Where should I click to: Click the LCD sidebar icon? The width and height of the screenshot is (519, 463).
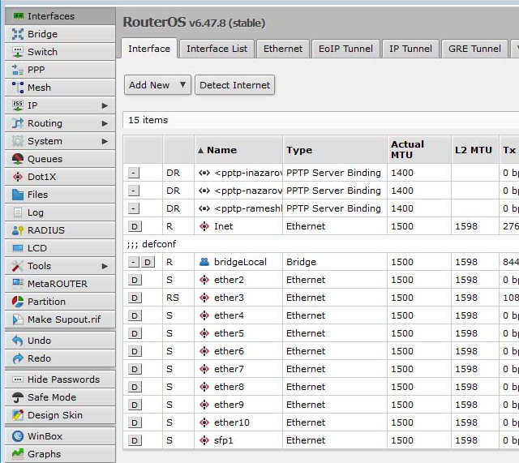point(18,248)
